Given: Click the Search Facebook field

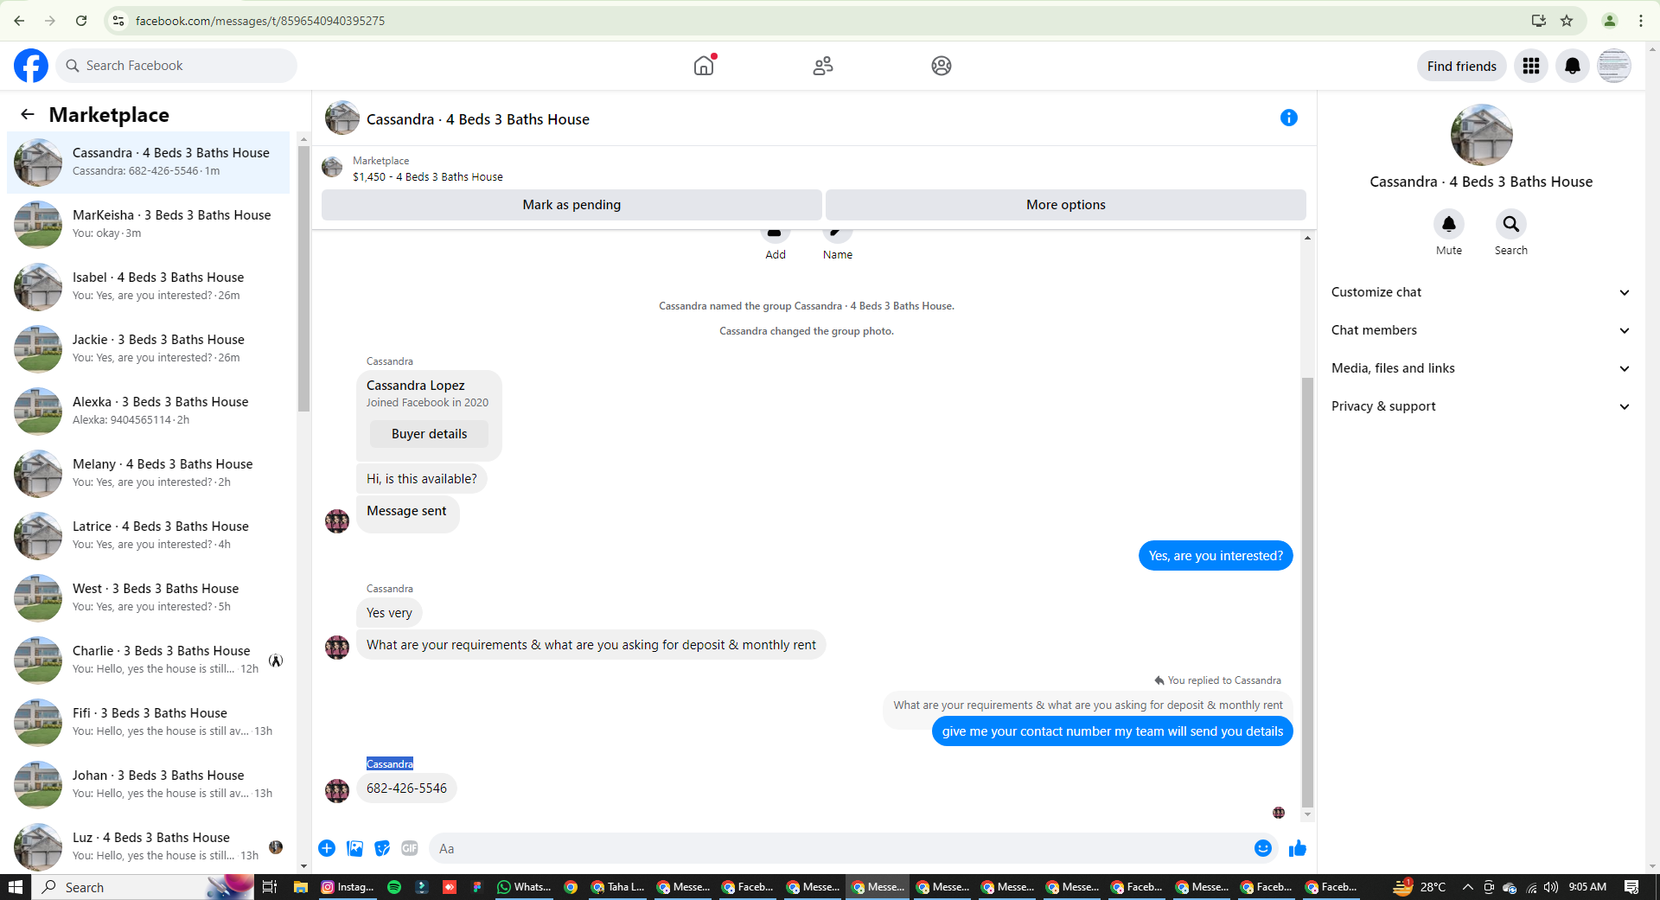Looking at the screenshot, I should coord(176,66).
